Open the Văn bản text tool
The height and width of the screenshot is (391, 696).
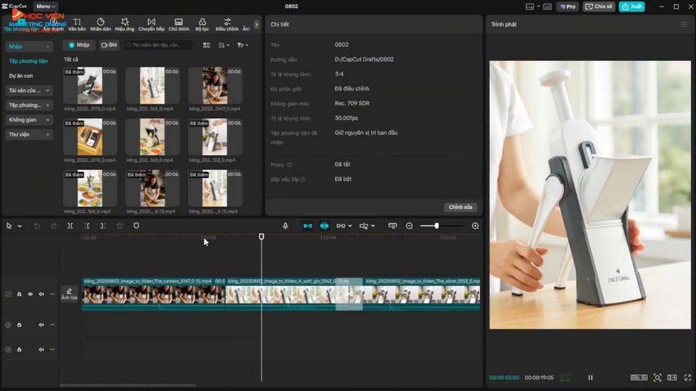[77, 24]
